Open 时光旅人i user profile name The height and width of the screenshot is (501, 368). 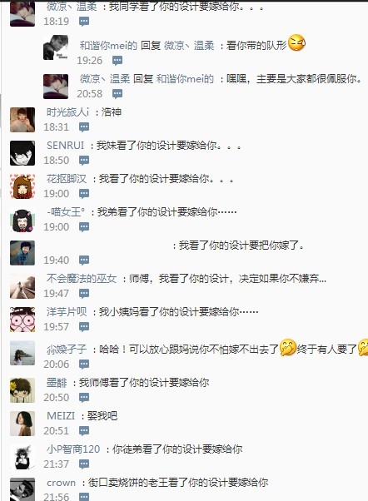(x=67, y=112)
